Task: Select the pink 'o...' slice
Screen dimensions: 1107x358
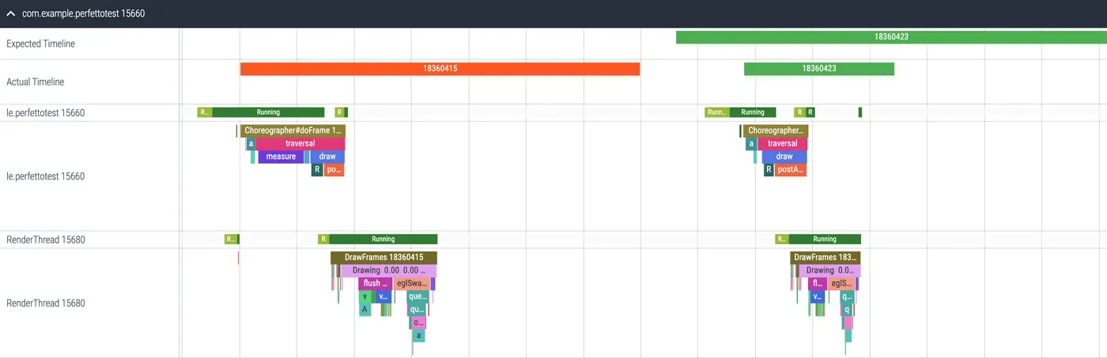Action: point(419,322)
